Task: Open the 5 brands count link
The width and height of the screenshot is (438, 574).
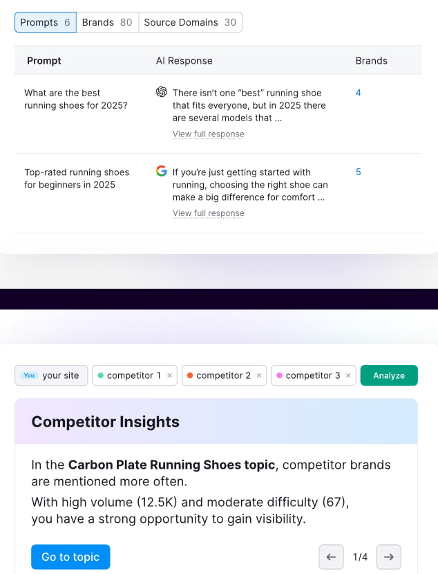Action: pyautogui.click(x=358, y=172)
